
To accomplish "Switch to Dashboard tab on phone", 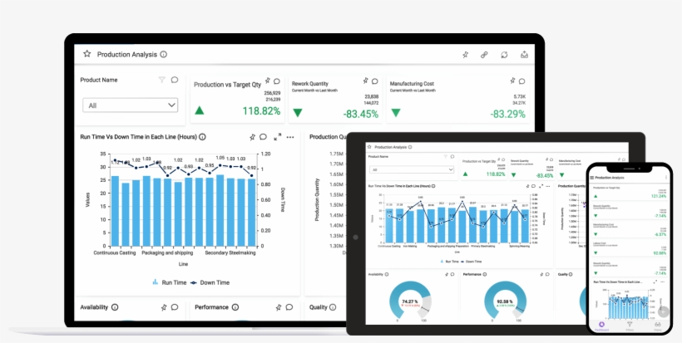I will 601,326.
